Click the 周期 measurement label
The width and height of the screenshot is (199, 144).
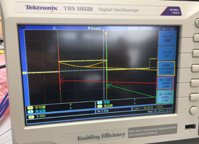coord(107,102)
